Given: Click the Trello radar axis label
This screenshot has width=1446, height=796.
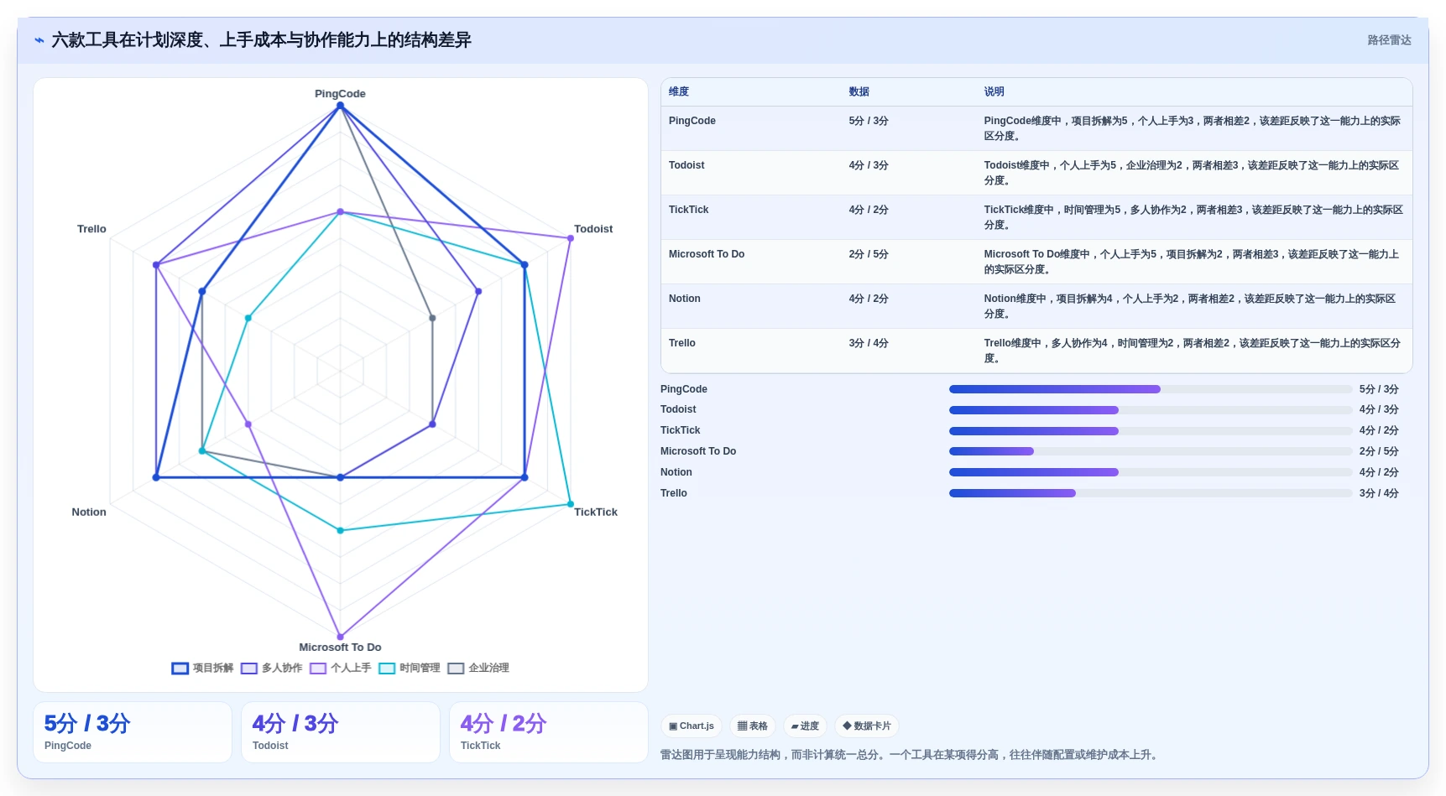Looking at the screenshot, I should (x=91, y=229).
